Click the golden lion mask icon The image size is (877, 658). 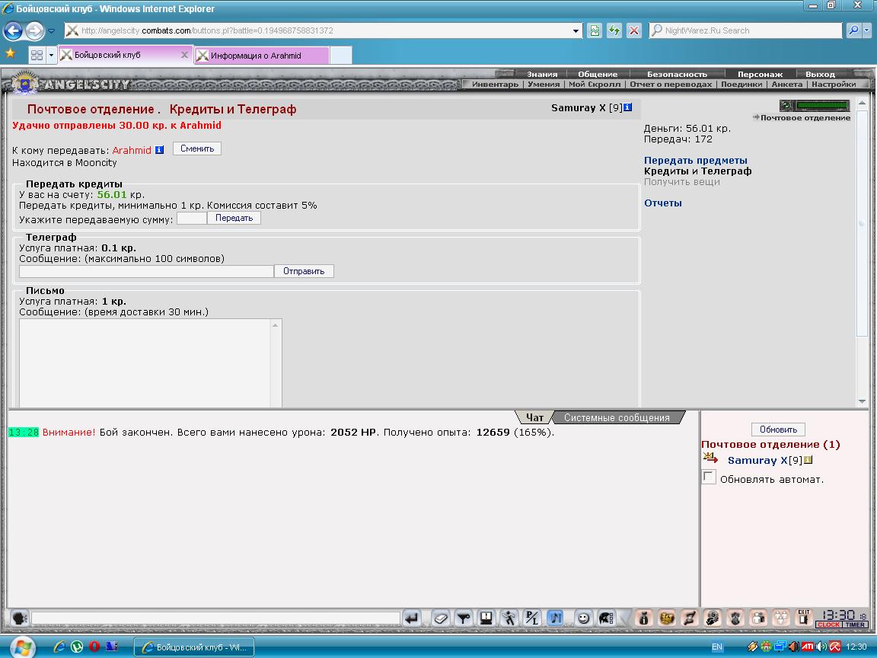[x=667, y=618]
